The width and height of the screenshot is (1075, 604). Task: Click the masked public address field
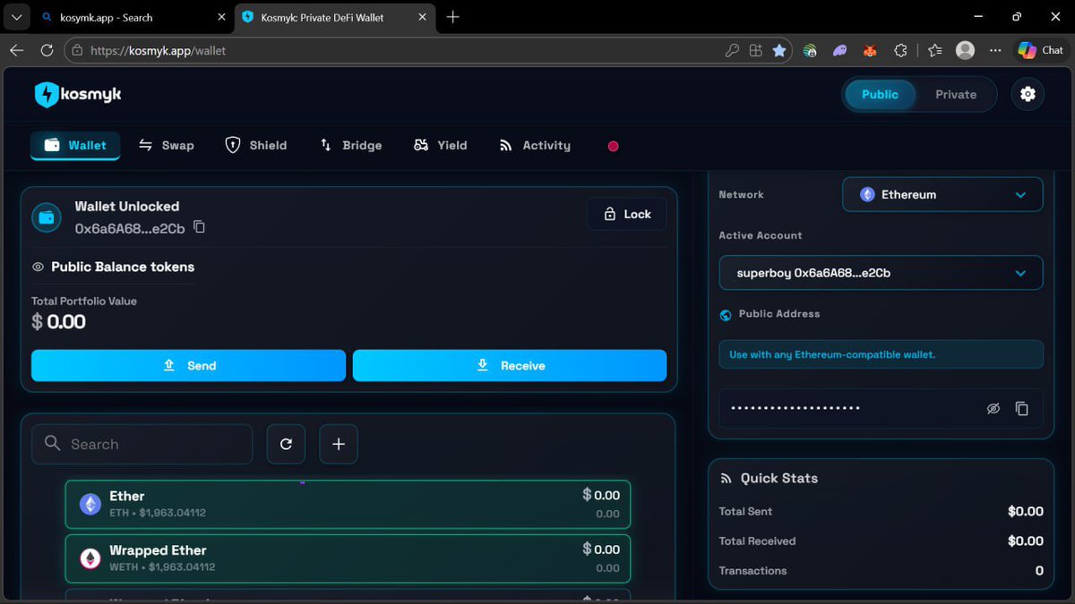881,408
